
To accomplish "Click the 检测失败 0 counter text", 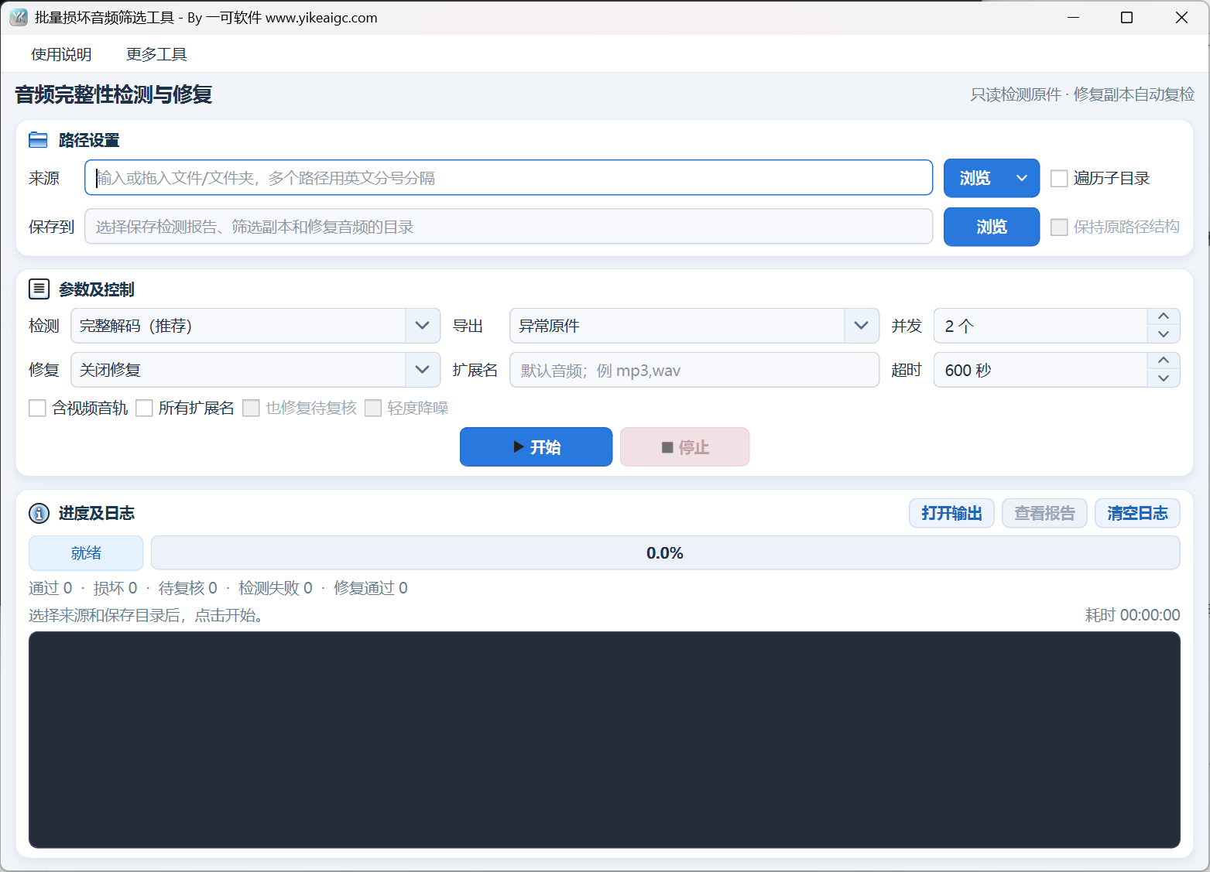I will (x=276, y=588).
